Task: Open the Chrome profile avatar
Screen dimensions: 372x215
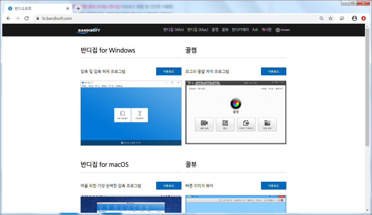Action: (355, 18)
